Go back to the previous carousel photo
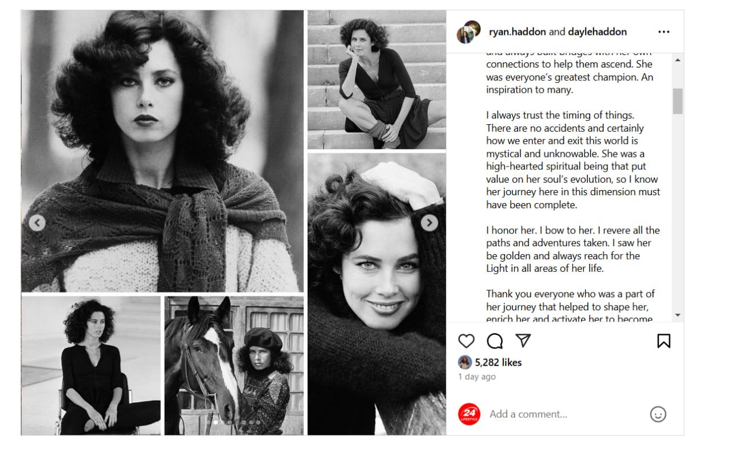Image resolution: width=732 pixels, height=459 pixels. click(x=37, y=223)
